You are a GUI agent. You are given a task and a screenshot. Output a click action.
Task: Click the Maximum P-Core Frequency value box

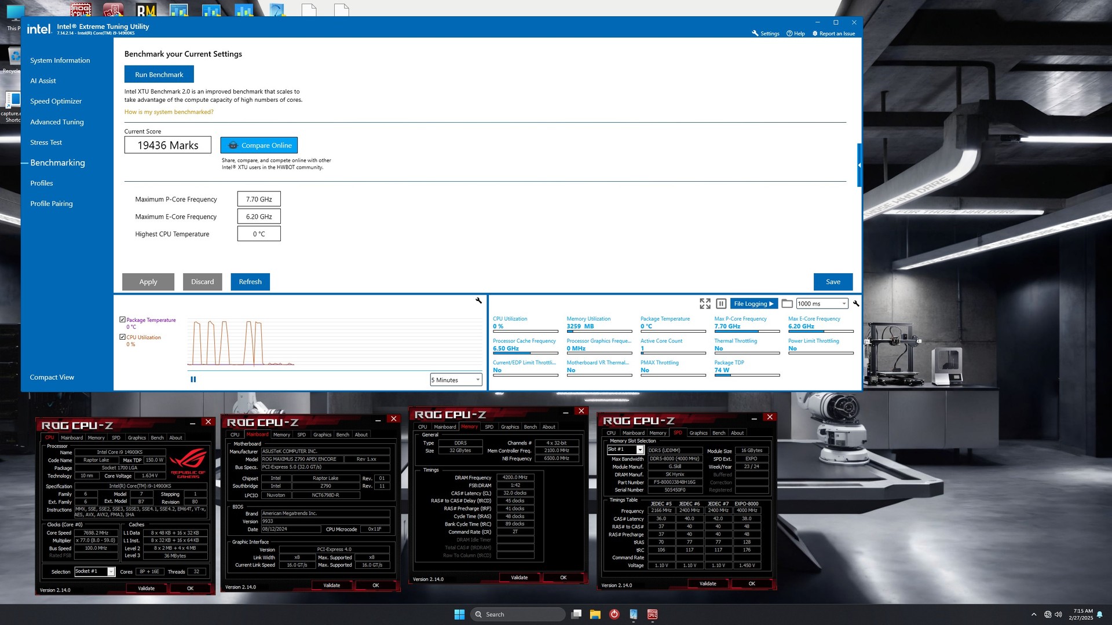(x=259, y=199)
